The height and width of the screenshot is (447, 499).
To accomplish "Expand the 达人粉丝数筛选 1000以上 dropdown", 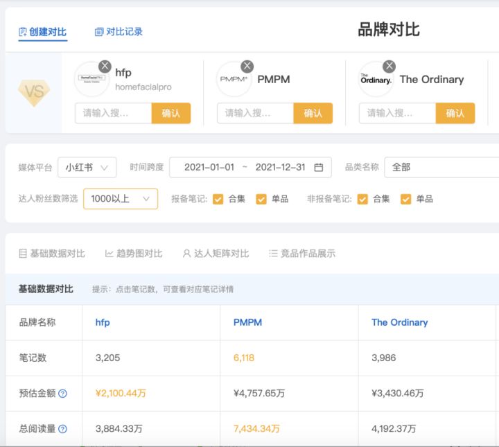I will (x=120, y=199).
